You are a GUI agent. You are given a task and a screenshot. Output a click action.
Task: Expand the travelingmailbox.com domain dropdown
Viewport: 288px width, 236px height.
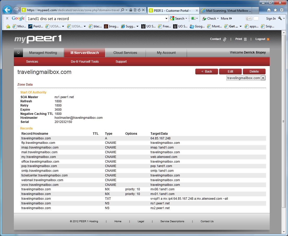pyautogui.click(x=263, y=78)
